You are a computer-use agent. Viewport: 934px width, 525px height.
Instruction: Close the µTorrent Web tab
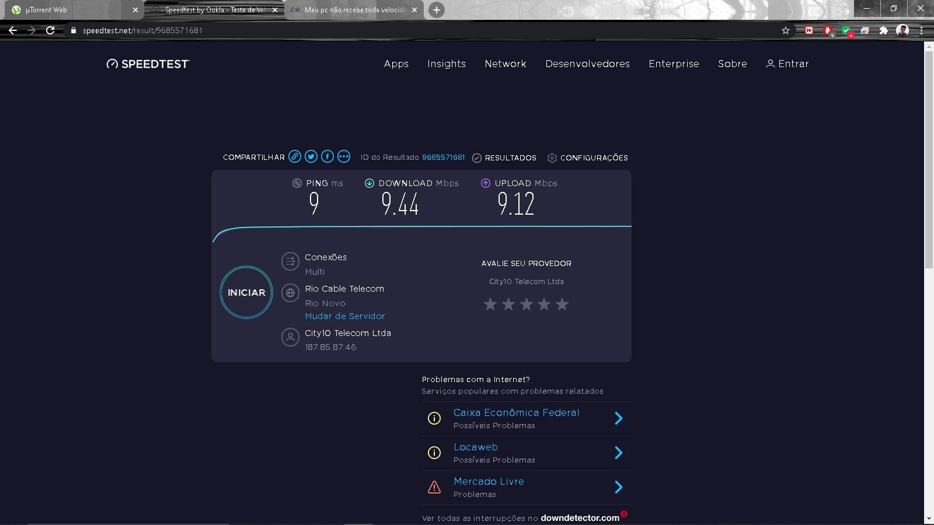[x=135, y=10]
